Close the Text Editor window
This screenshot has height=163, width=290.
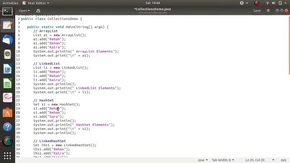286,11
